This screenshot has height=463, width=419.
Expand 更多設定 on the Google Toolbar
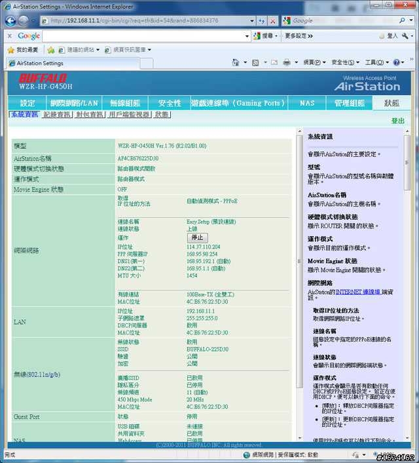(x=299, y=35)
